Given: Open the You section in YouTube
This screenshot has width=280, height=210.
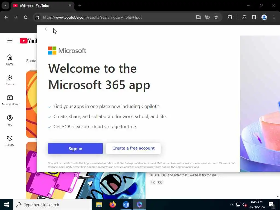Looking at the screenshot, I should [10, 121].
